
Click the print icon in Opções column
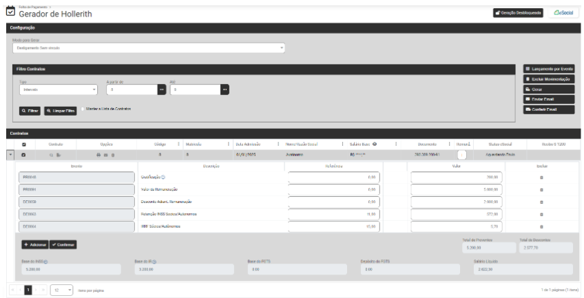[98, 155]
